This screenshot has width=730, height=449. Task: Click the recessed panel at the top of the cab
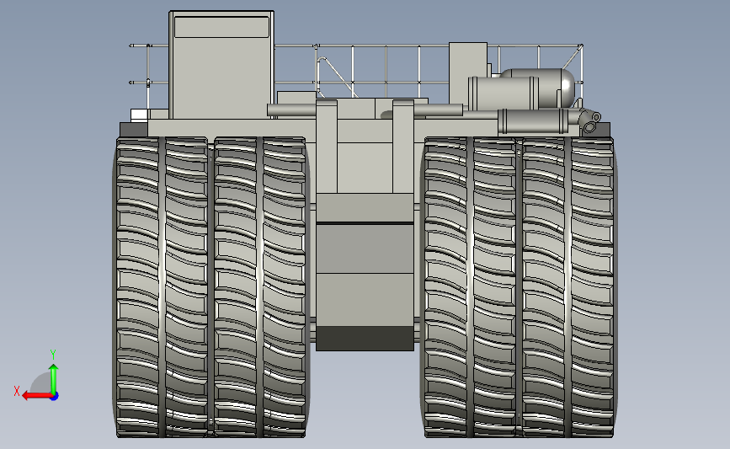[221, 27]
